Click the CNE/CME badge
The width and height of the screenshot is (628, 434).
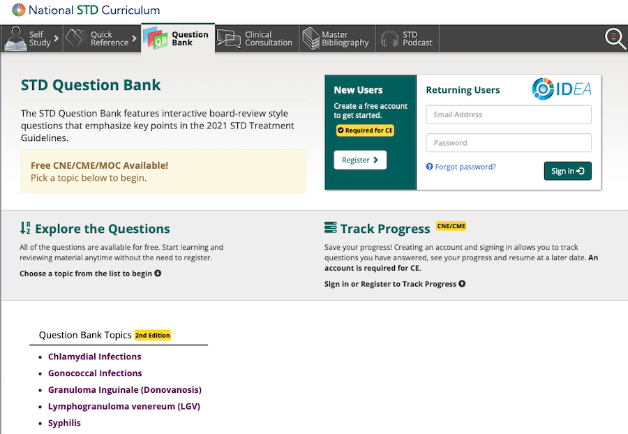pos(451,226)
